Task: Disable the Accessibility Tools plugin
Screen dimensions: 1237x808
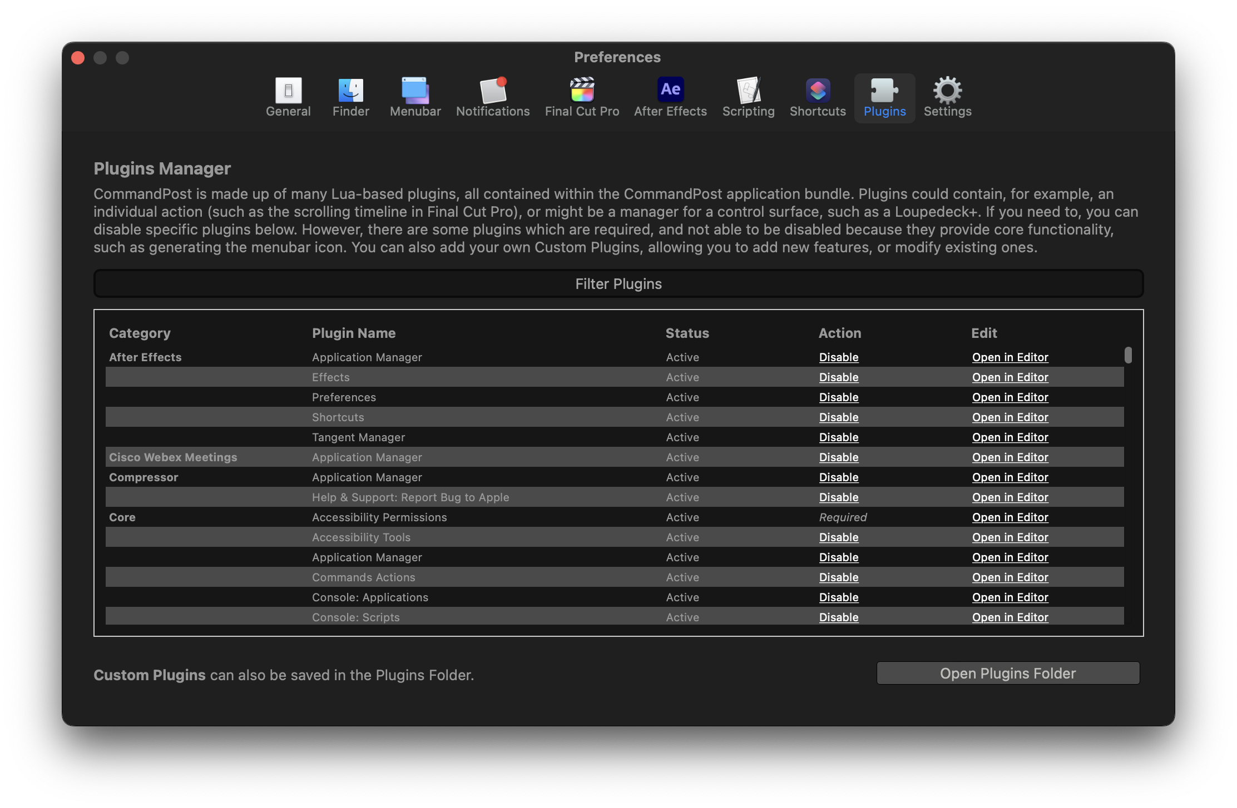Action: click(839, 537)
